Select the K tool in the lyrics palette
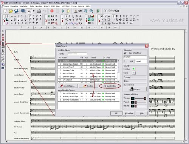189x144 pixels. click(x=49, y=16)
